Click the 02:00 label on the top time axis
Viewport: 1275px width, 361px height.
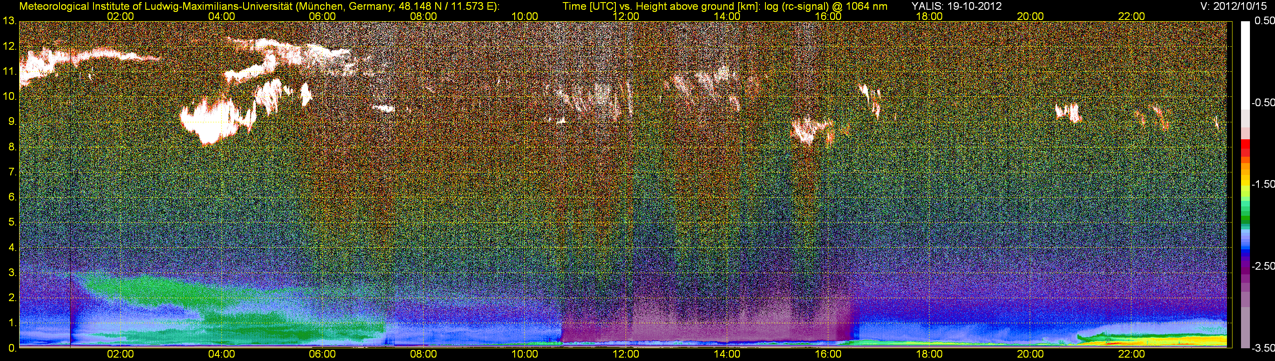click(x=120, y=16)
